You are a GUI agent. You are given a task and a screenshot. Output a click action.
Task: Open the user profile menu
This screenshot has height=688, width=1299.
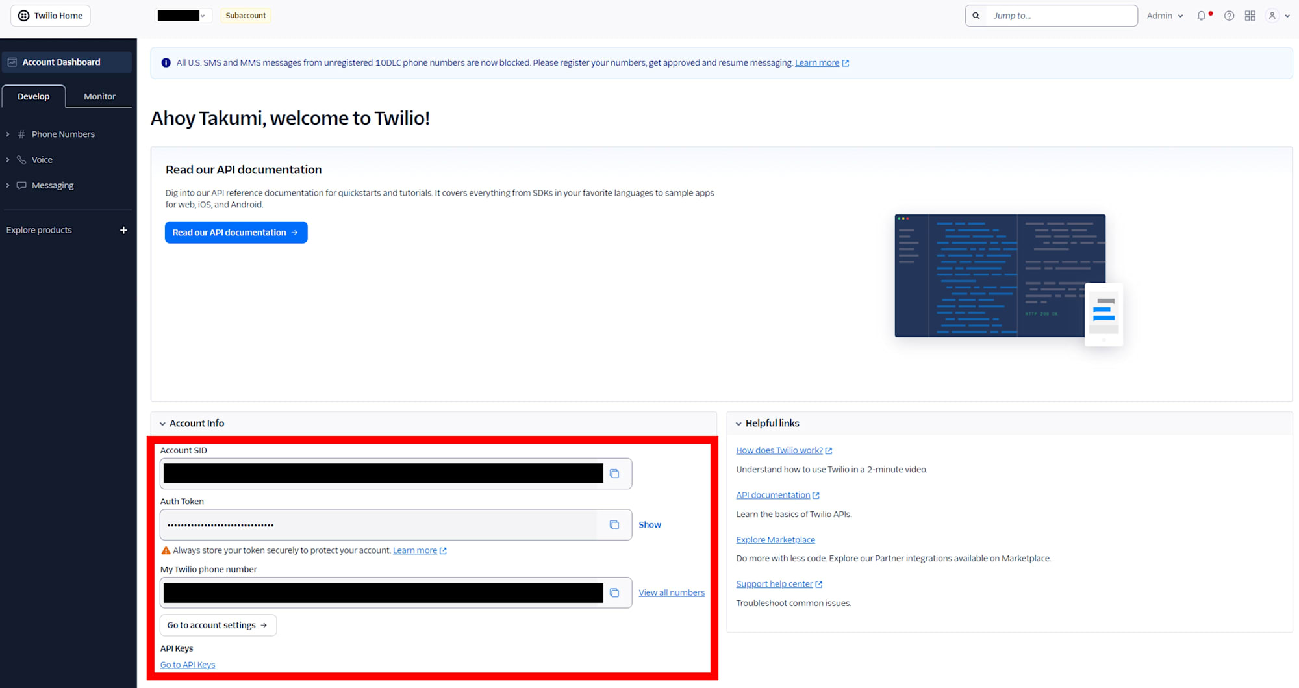[x=1277, y=16]
